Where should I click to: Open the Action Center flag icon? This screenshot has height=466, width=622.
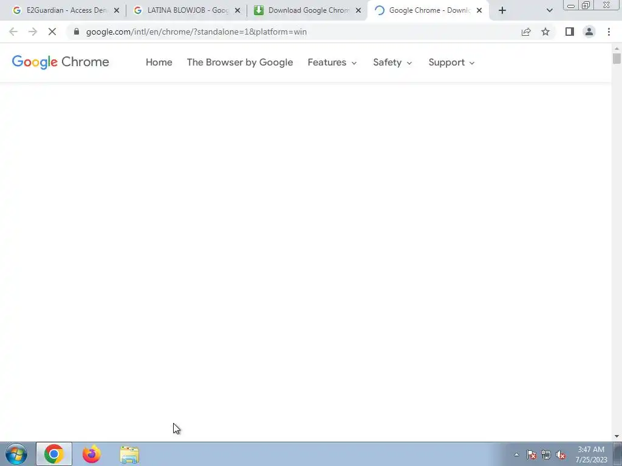tap(531, 454)
